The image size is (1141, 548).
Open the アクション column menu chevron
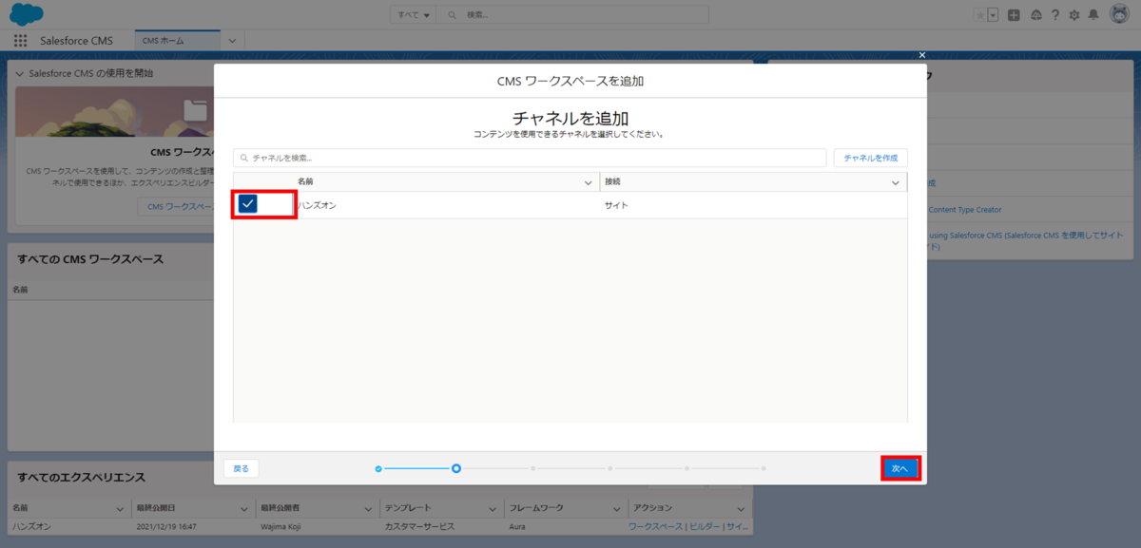click(x=743, y=508)
